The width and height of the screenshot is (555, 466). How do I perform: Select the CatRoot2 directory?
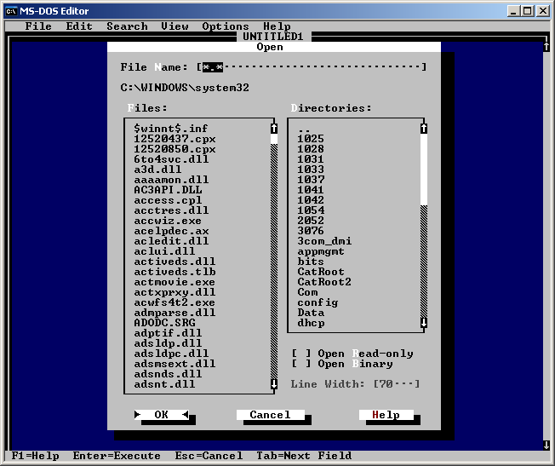click(324, 282)
